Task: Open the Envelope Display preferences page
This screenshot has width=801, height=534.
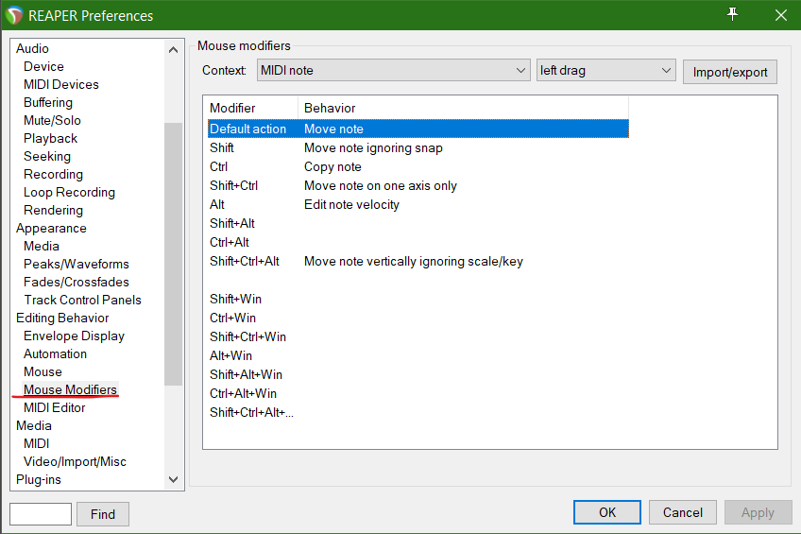Action: coord(74,336)
